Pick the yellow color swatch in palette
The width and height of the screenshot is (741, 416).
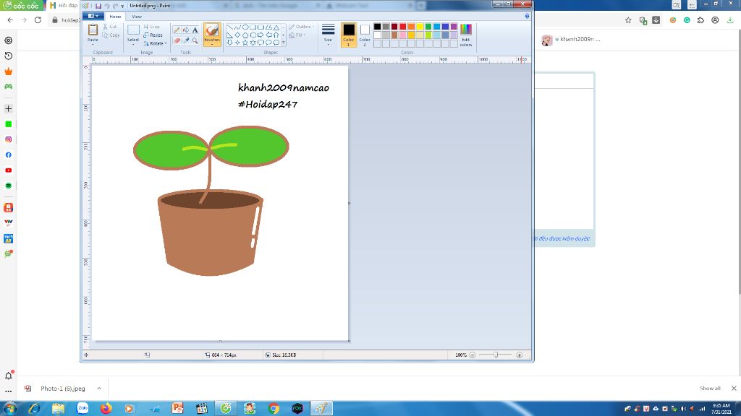tap(420, 27)
